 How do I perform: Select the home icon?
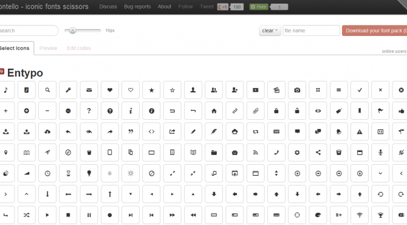(x=214, y=111)
